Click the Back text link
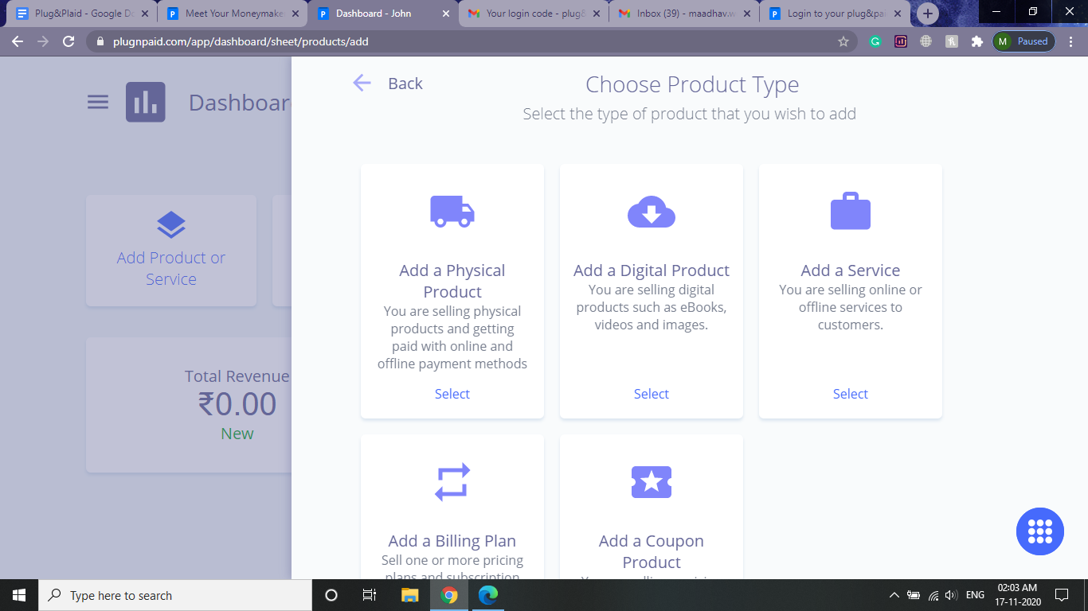Viewport: 1088px width, 611px height. 405,84
